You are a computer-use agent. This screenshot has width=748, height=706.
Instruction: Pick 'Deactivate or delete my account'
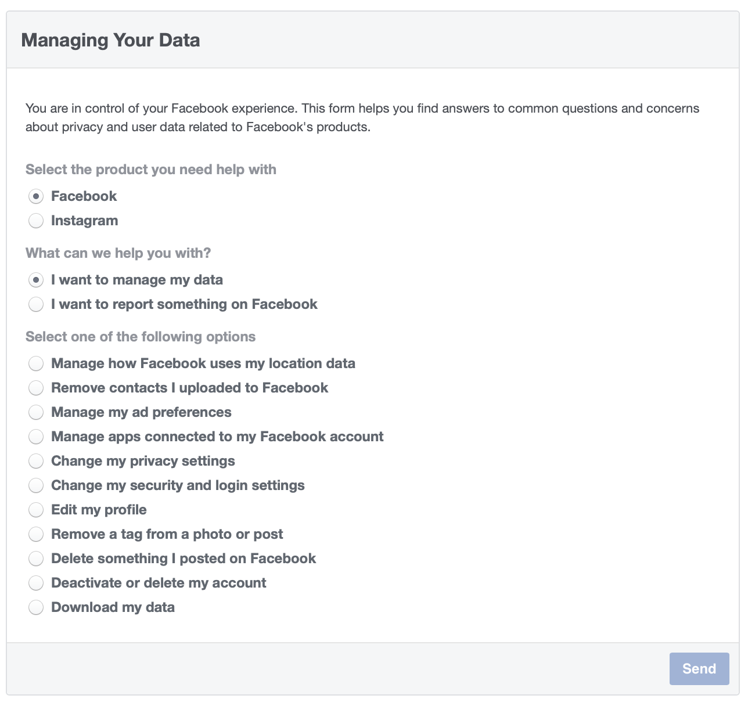pos(36,583)
